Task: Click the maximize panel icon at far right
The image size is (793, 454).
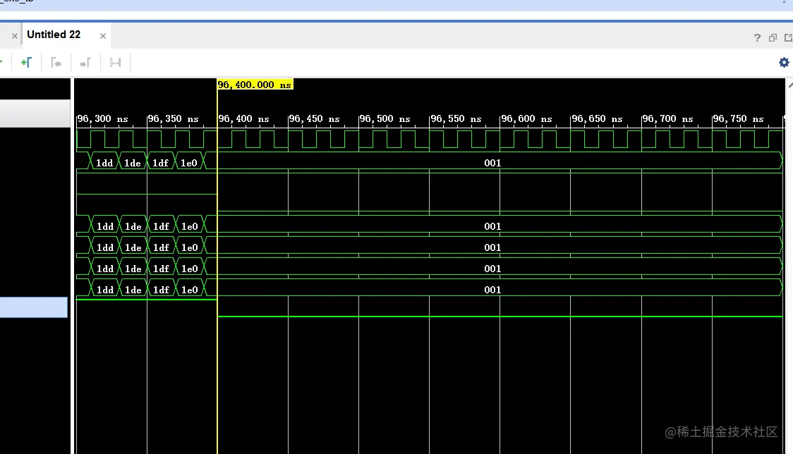Action: (787, 37)
